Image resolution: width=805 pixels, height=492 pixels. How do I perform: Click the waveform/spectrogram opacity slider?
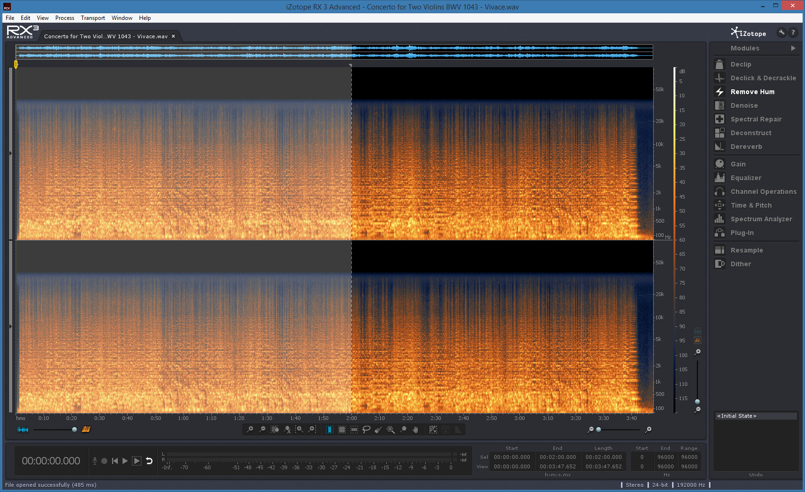click(74, 430)
